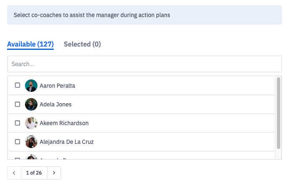The image size is (289, 185).
Task: Go to previous page using left chevron
Action: pos(14,173)
